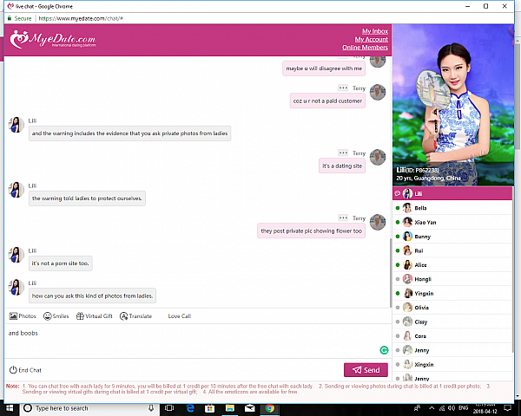This screenshot has height=416, width=521.
Task: View Online Members list
Action: pyautogui.click(x=365, y=48)
